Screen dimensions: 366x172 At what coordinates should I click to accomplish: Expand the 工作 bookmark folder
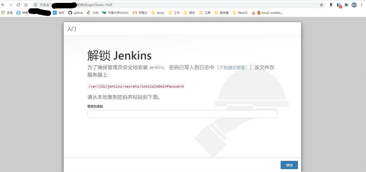click(174, 13)
